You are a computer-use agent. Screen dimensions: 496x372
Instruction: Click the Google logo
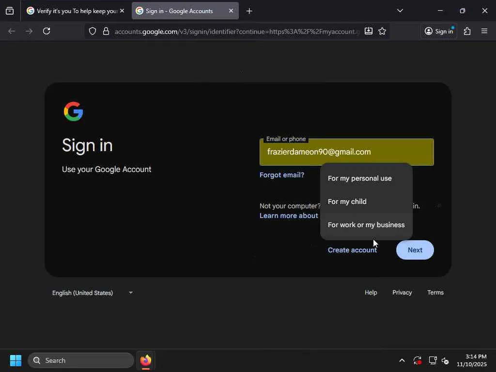click(74, 111)
